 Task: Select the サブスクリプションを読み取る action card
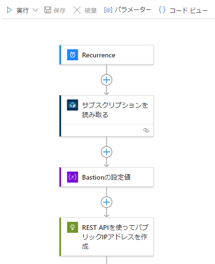(x=107, y=116)
